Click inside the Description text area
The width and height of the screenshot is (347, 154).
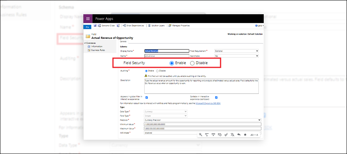(201, 86)
